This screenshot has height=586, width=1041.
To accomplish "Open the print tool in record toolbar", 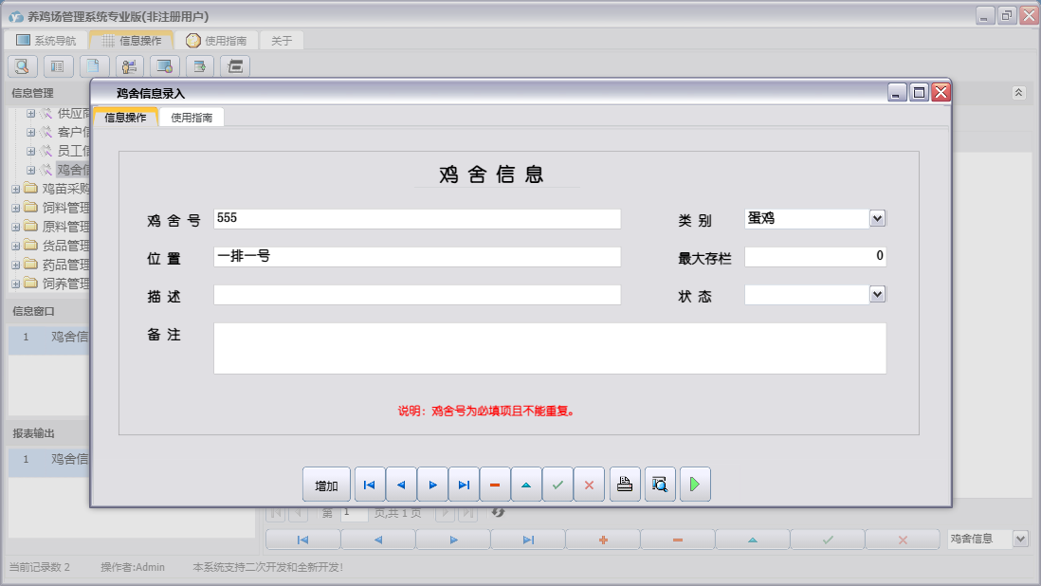I will coord(625,484).
